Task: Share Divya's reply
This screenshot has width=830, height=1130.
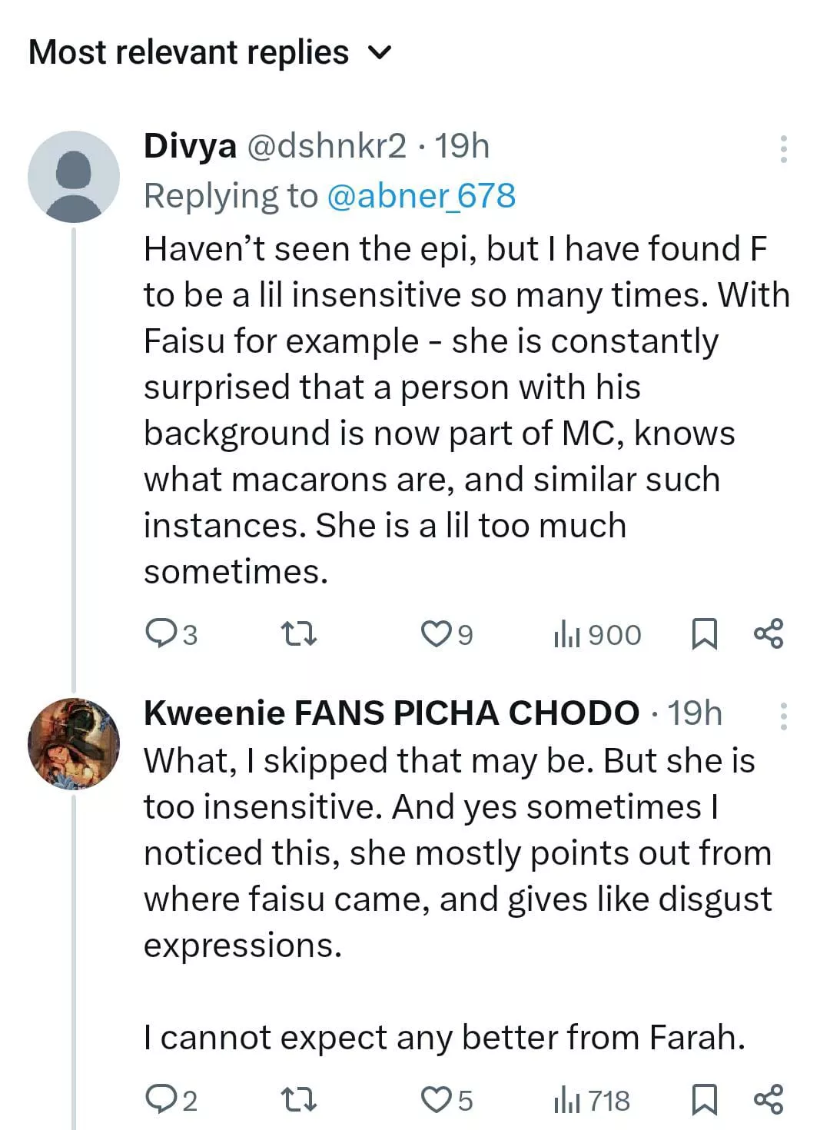Action: 769,633
